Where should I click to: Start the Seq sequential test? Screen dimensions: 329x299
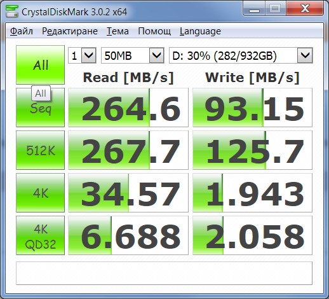40,108
